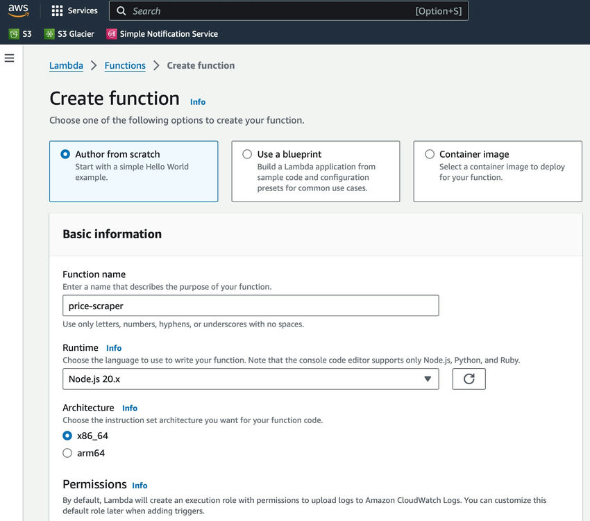Open the S3 Glacier favorite shortcut
The width and height of the screenshot is (590, 521).
69,33
